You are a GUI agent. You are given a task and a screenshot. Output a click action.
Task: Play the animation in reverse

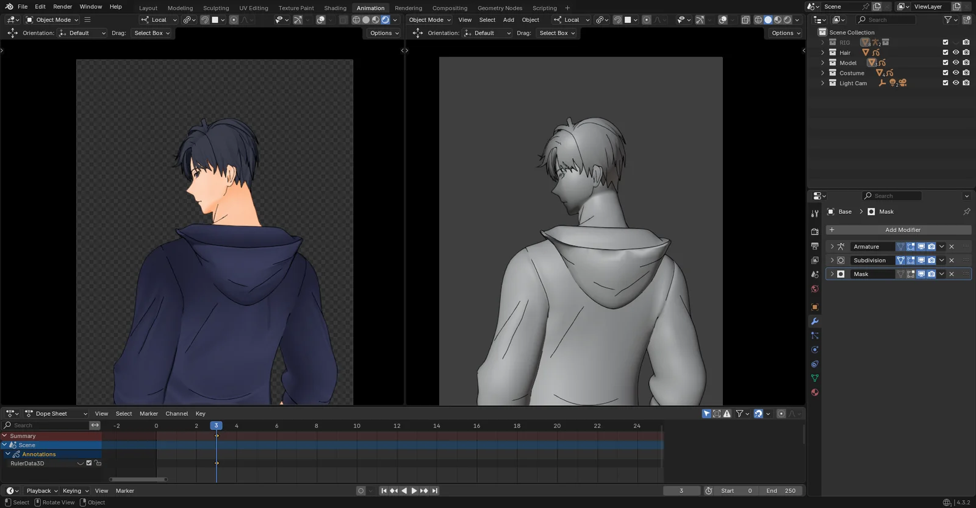tap(404, 490)
